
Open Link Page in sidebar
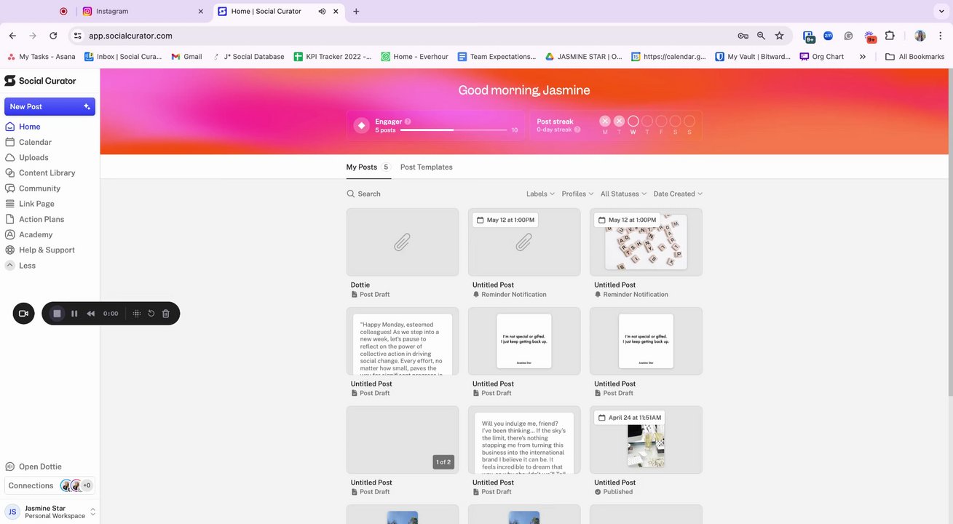tap(36, 204)
